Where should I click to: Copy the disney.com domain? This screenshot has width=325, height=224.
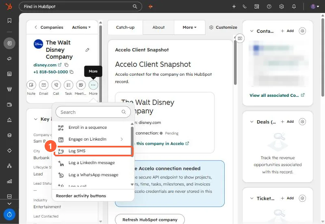66,65
